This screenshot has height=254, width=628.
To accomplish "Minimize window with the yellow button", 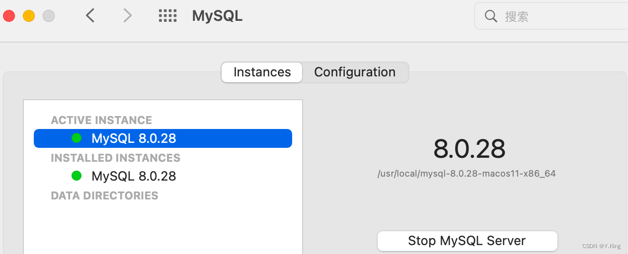I will [29, 16].
